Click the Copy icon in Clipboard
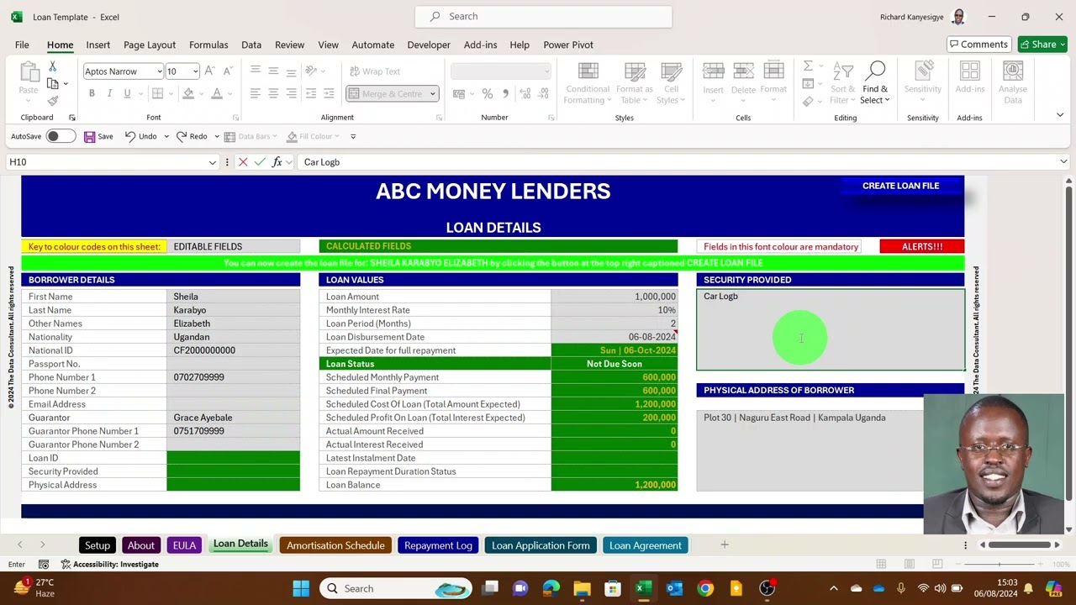The image size is (1076, 605). tap(52, 84)
